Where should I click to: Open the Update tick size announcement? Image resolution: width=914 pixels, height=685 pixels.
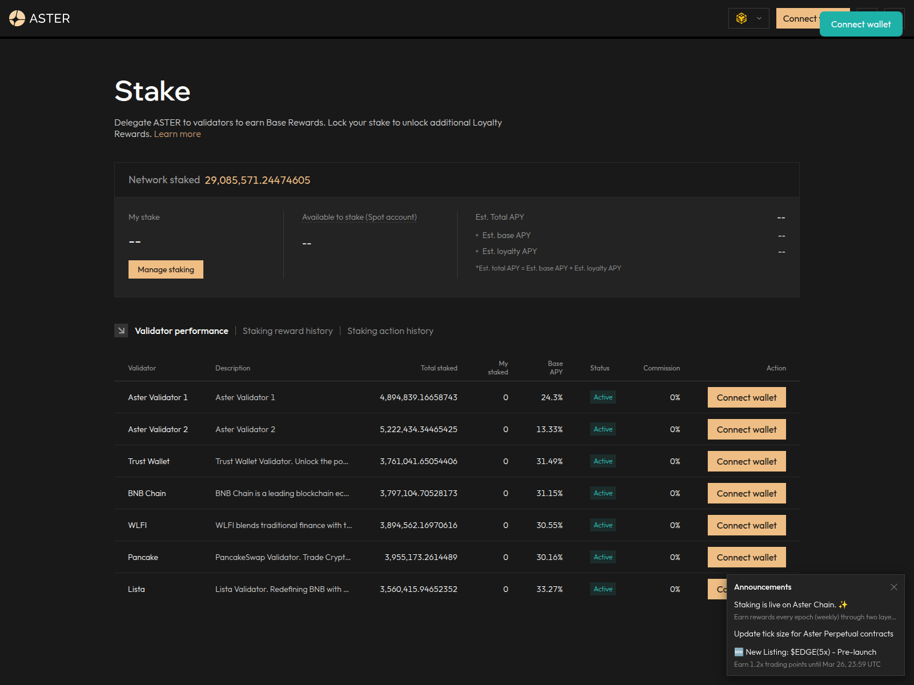813,634
